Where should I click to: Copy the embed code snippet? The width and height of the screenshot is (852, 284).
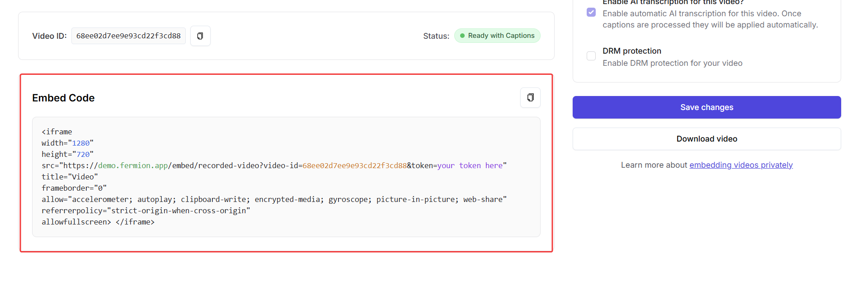[530, 98]
